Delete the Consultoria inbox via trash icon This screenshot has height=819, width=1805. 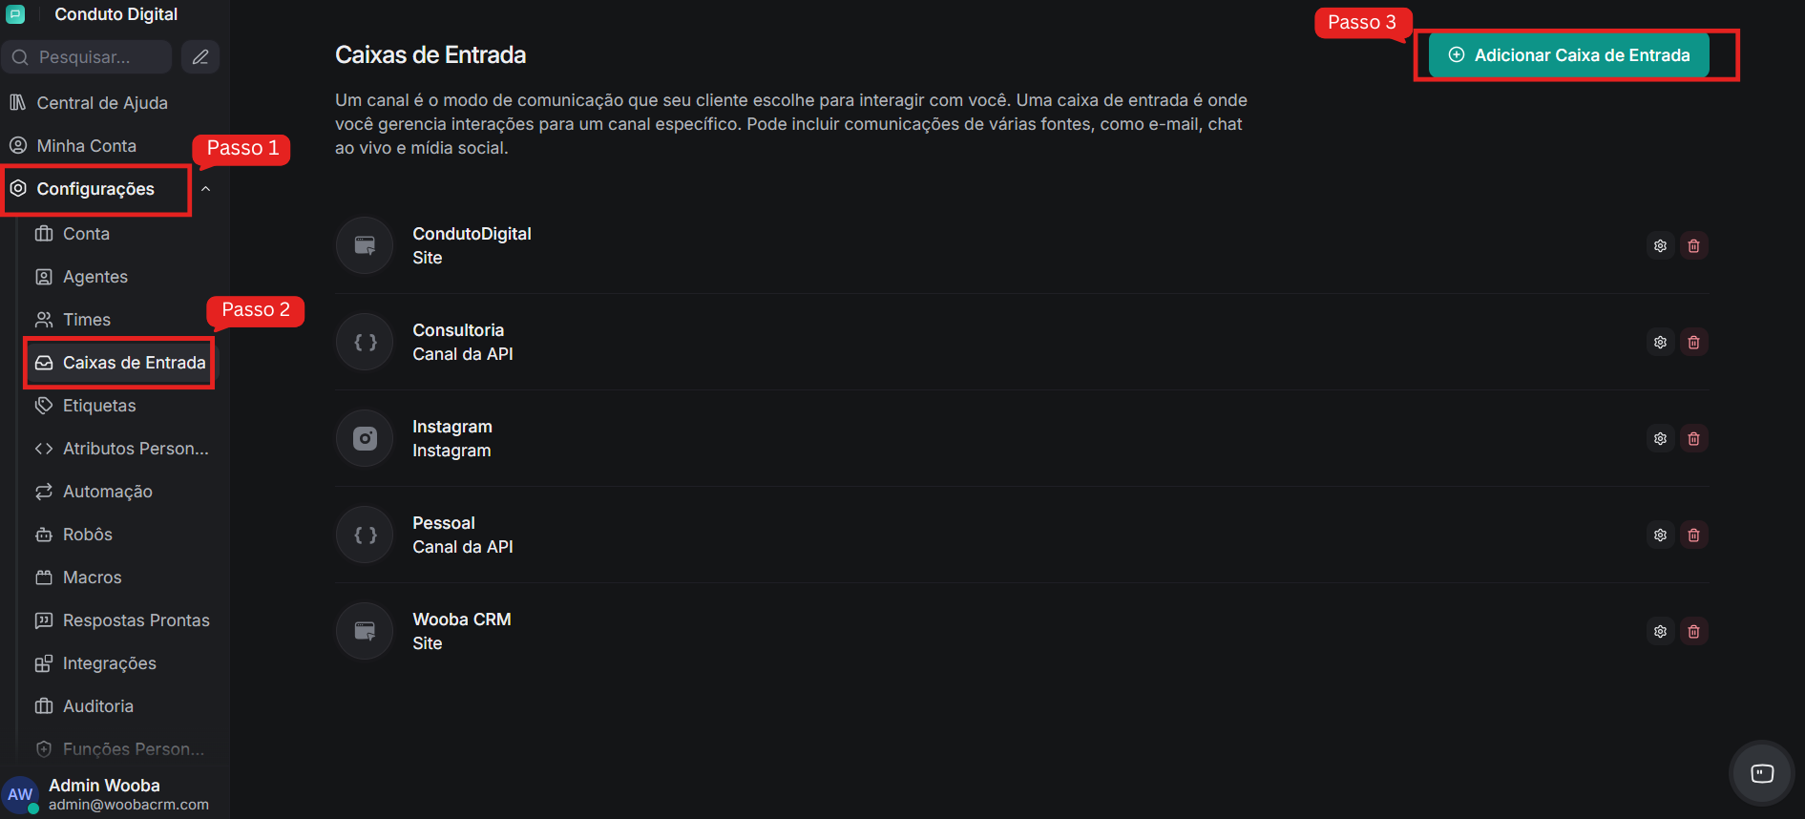click(x=1693, y=343)
